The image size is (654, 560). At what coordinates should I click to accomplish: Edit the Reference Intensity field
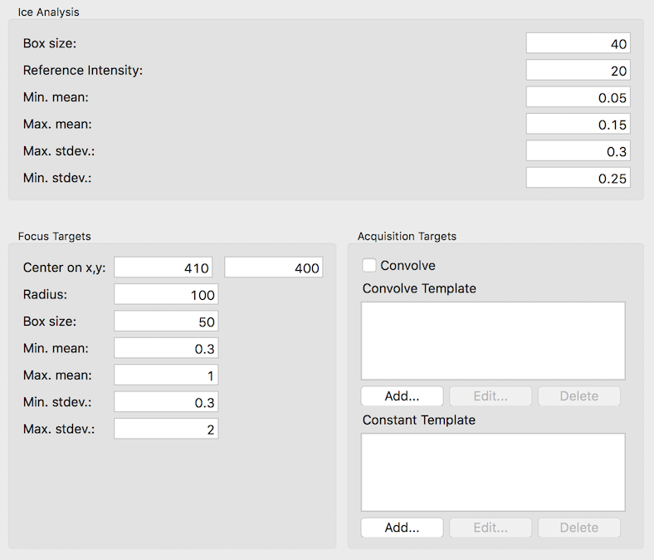coord(578,71)
